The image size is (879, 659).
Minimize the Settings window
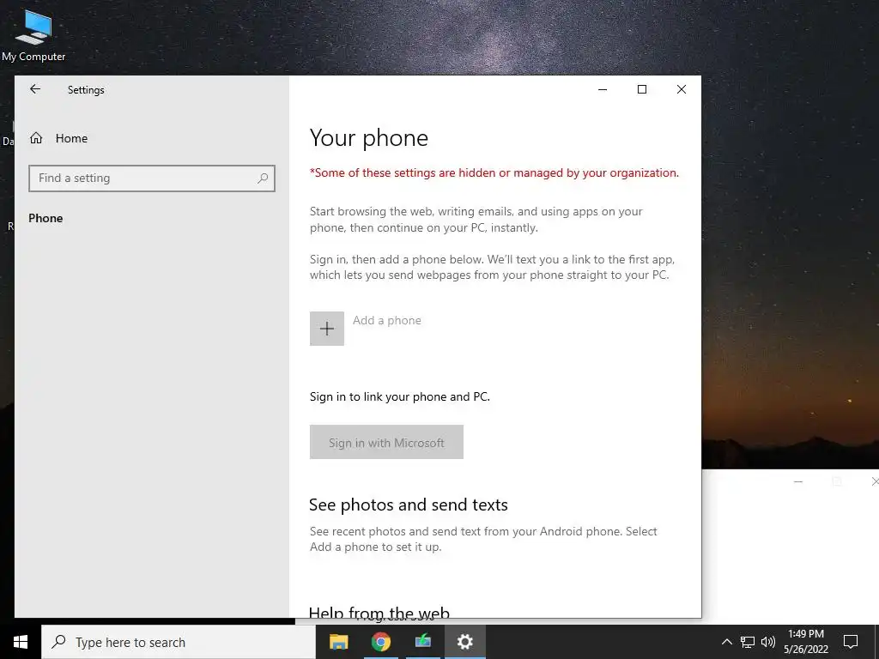(603, 89)
